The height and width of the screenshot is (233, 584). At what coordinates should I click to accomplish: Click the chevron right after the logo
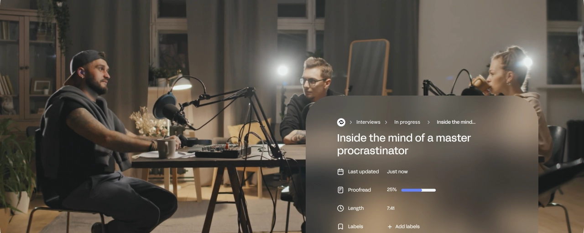pos(351,122)
